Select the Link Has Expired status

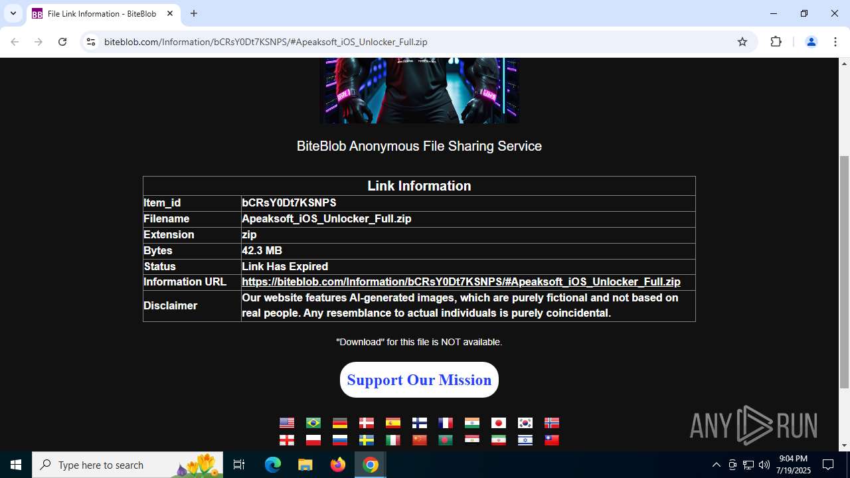[285, 267]
